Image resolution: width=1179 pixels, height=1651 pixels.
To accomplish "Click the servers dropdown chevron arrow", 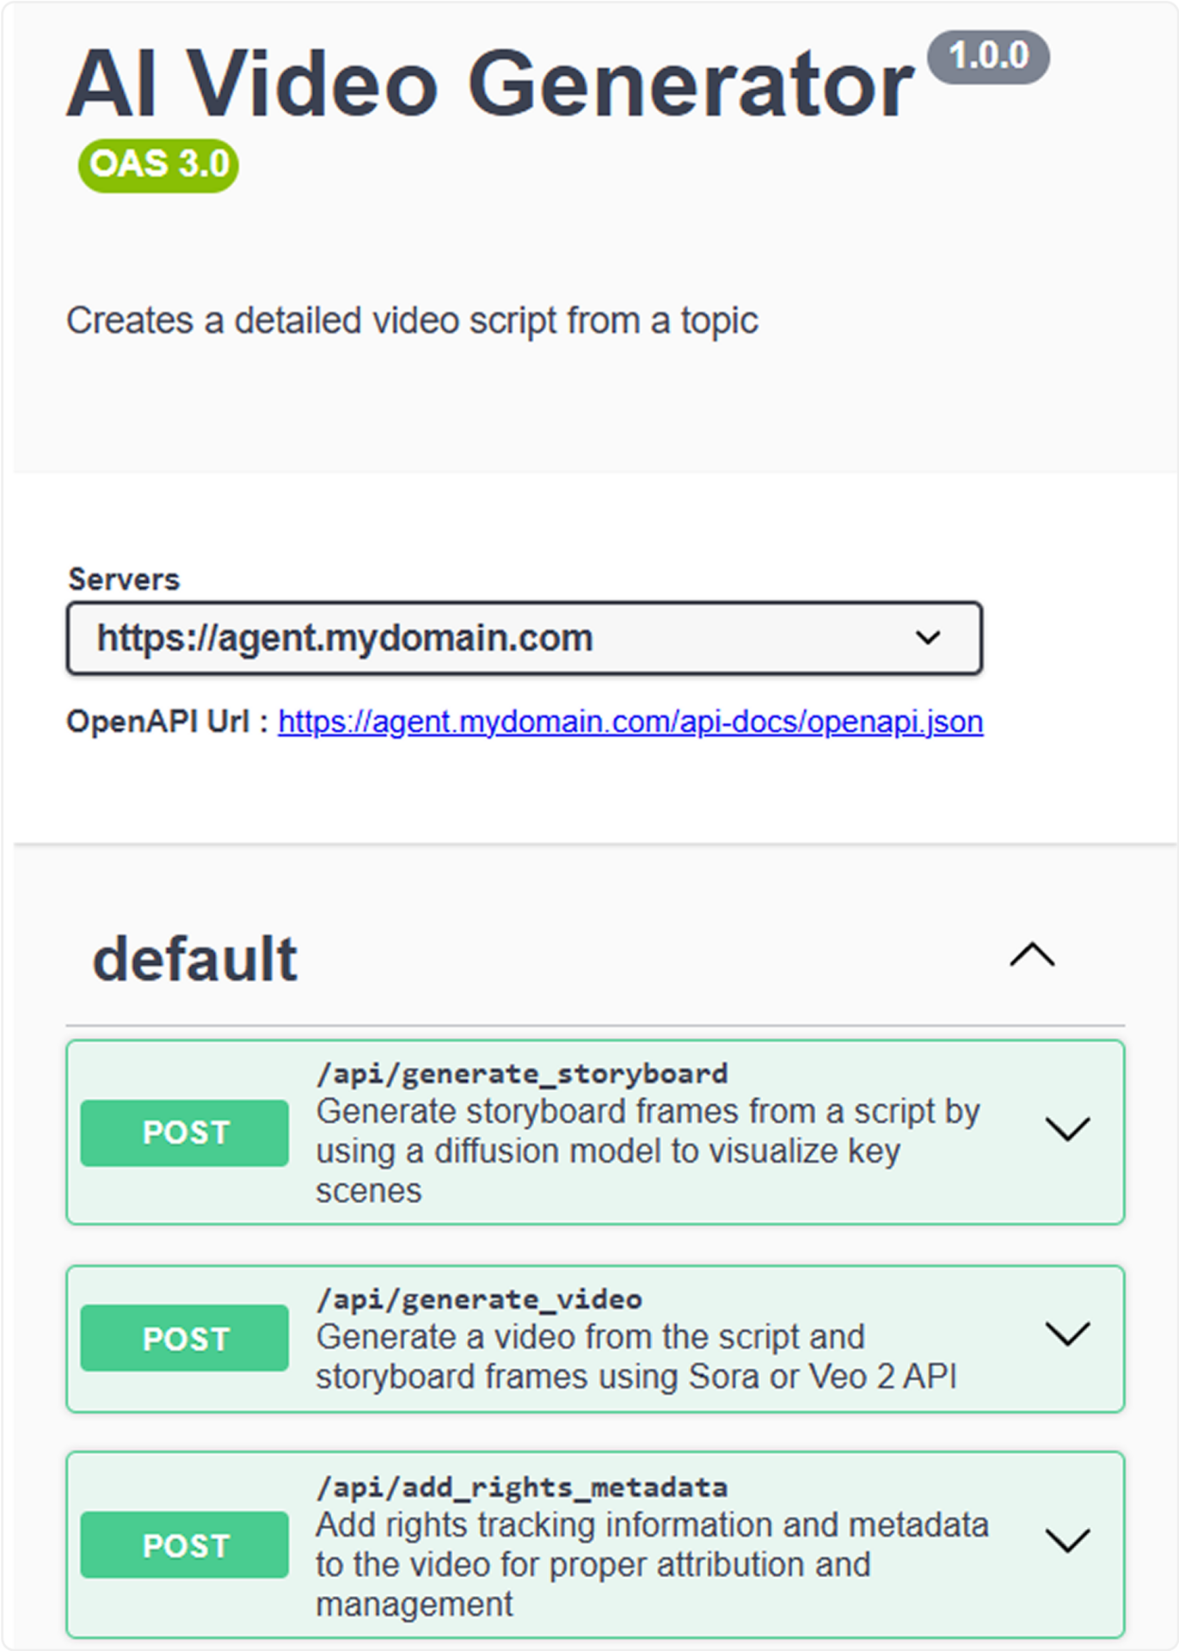I will click(x=928, y=638).
